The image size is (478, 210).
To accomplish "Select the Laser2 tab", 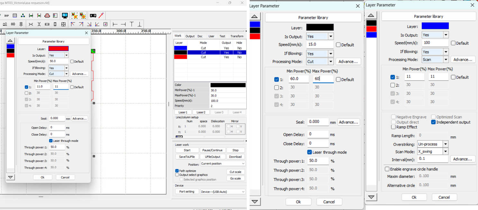I will [x=201, y=112].
